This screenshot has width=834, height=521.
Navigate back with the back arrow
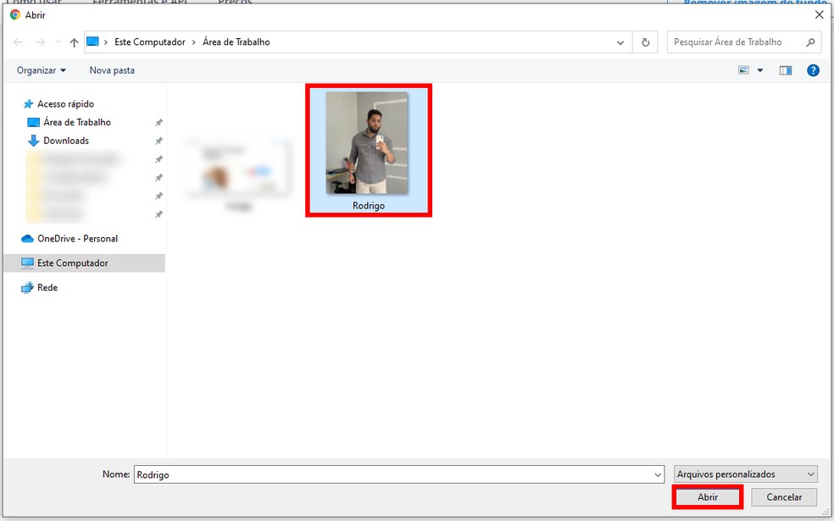coord(17,42)
